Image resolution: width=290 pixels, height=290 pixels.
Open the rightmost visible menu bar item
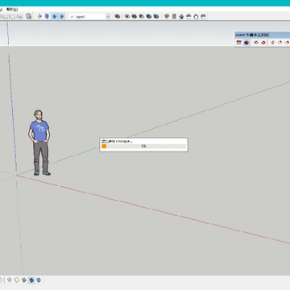[12, 9]
